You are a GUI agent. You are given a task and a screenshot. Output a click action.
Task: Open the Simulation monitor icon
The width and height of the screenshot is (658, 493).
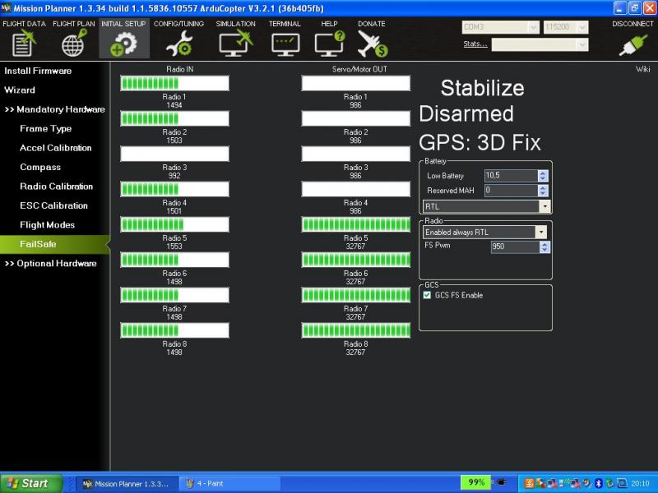pyautogui.click(x=235, y=43)
